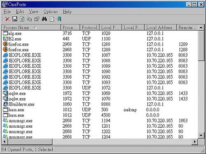Sort by Local Address column header
This screenshot has width=206, height=154.
160,28
